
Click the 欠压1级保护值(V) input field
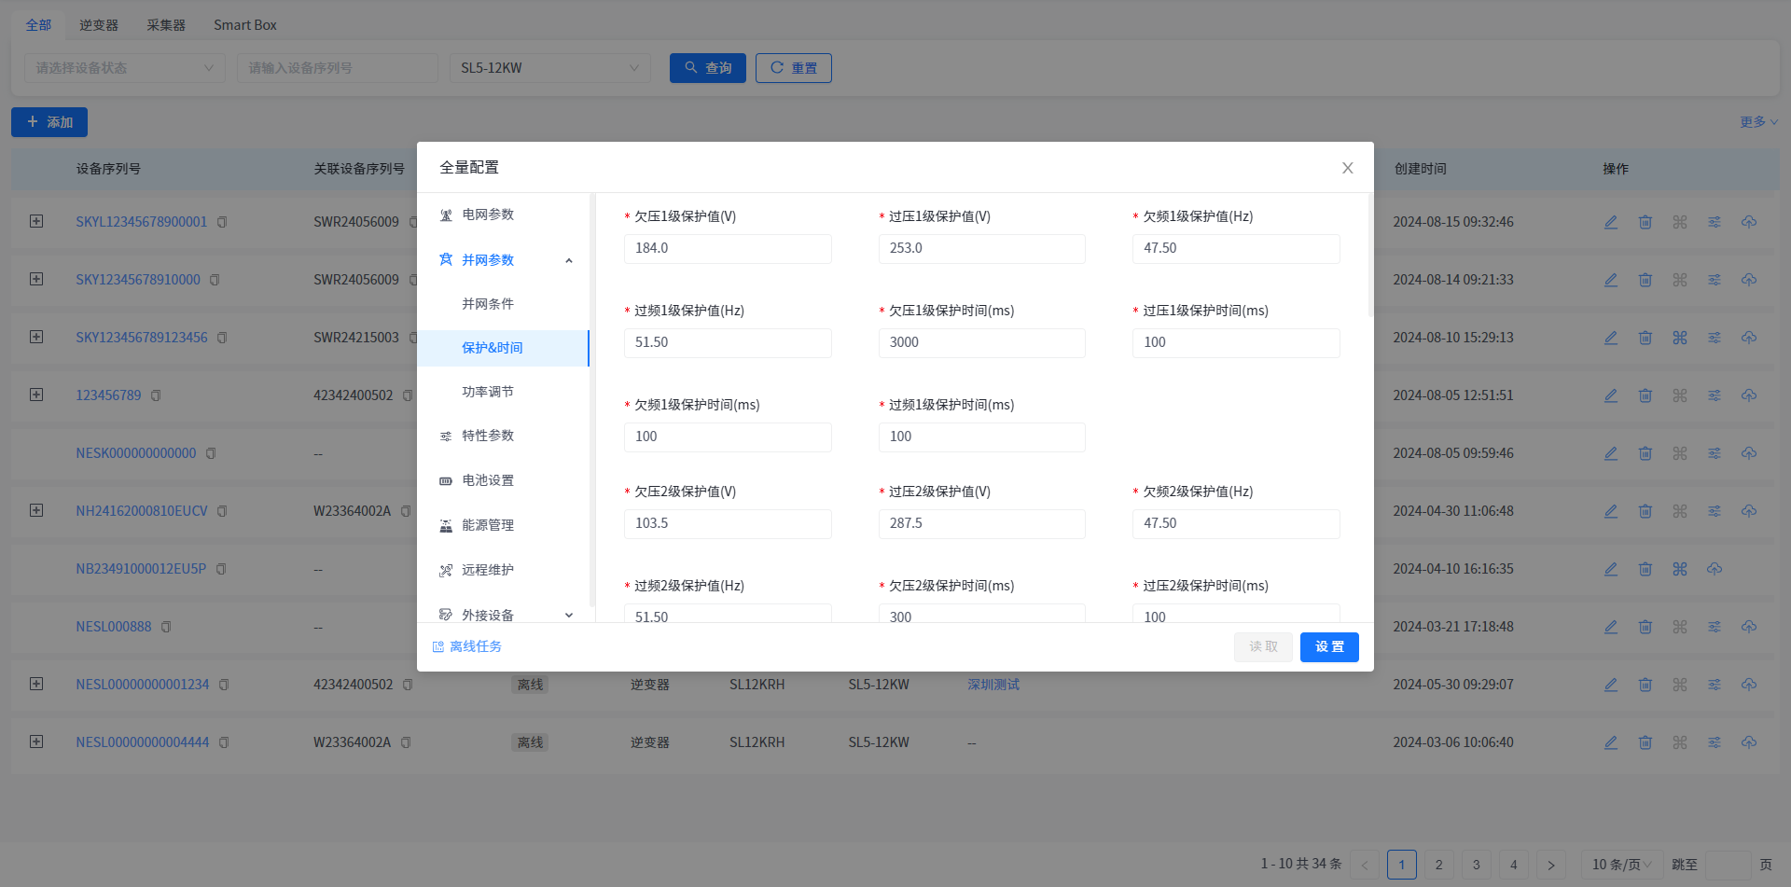(x=728, y=249)
